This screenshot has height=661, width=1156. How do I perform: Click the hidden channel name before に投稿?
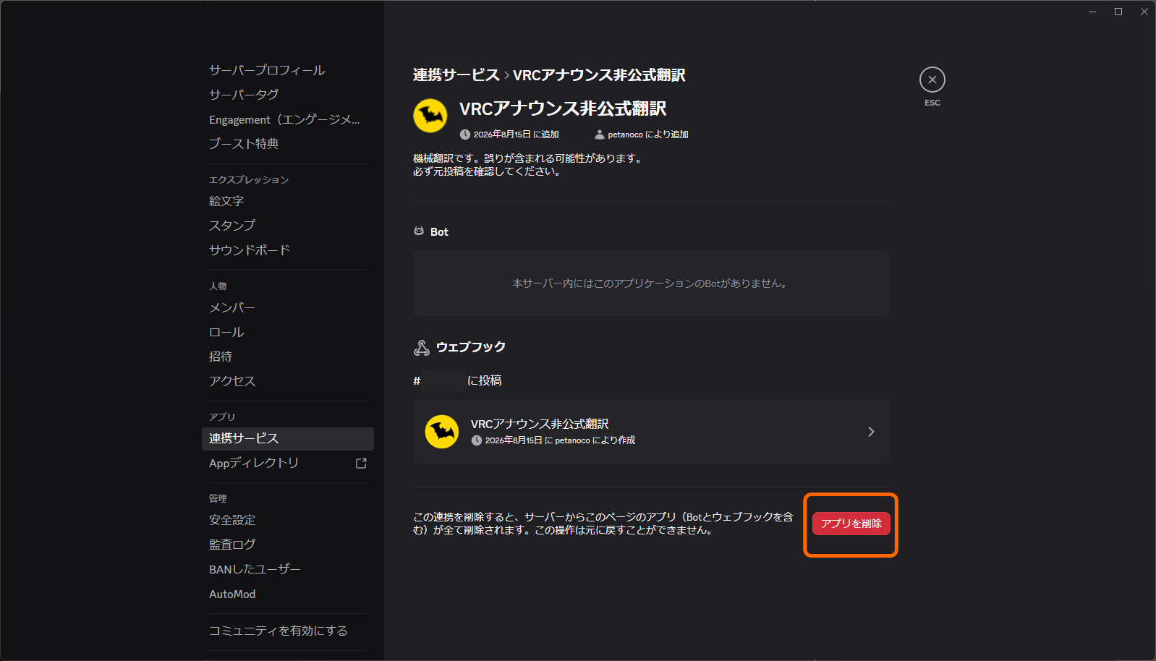pyautogui.click(x=443, y=380)
